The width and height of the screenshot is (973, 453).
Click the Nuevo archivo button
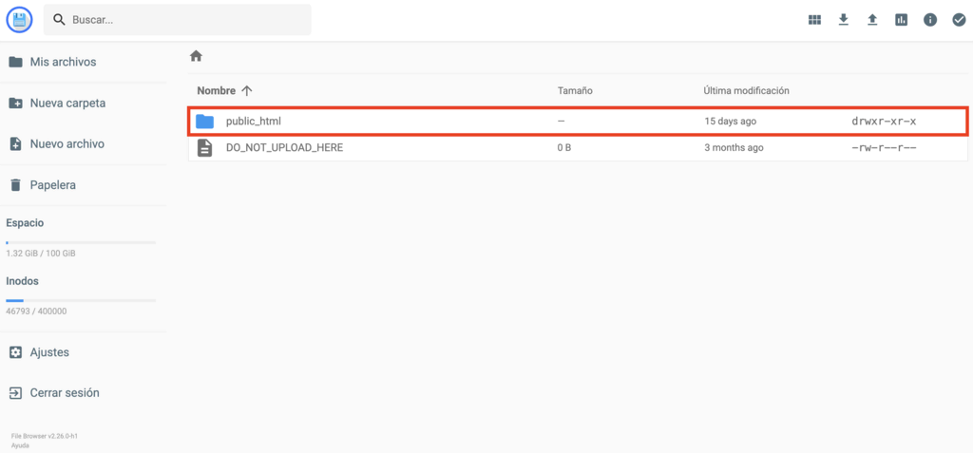click(x=67, y=144)
